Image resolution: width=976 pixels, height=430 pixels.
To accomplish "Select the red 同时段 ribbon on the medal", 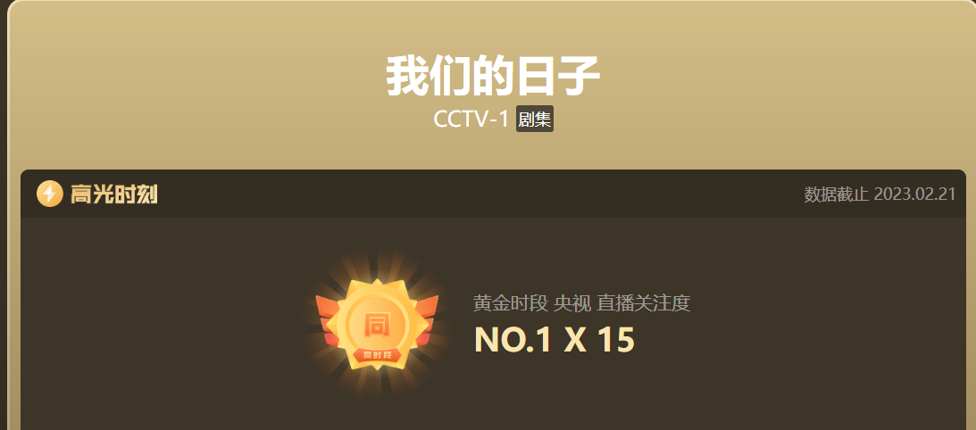I will 377,355.
